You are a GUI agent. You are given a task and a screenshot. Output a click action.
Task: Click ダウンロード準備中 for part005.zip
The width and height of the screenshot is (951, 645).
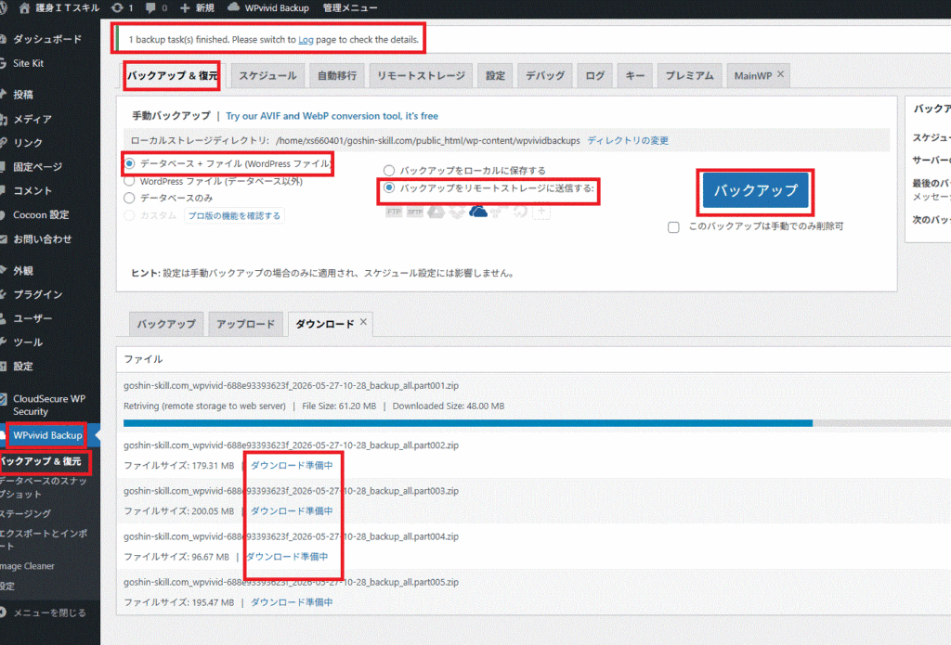291,602
